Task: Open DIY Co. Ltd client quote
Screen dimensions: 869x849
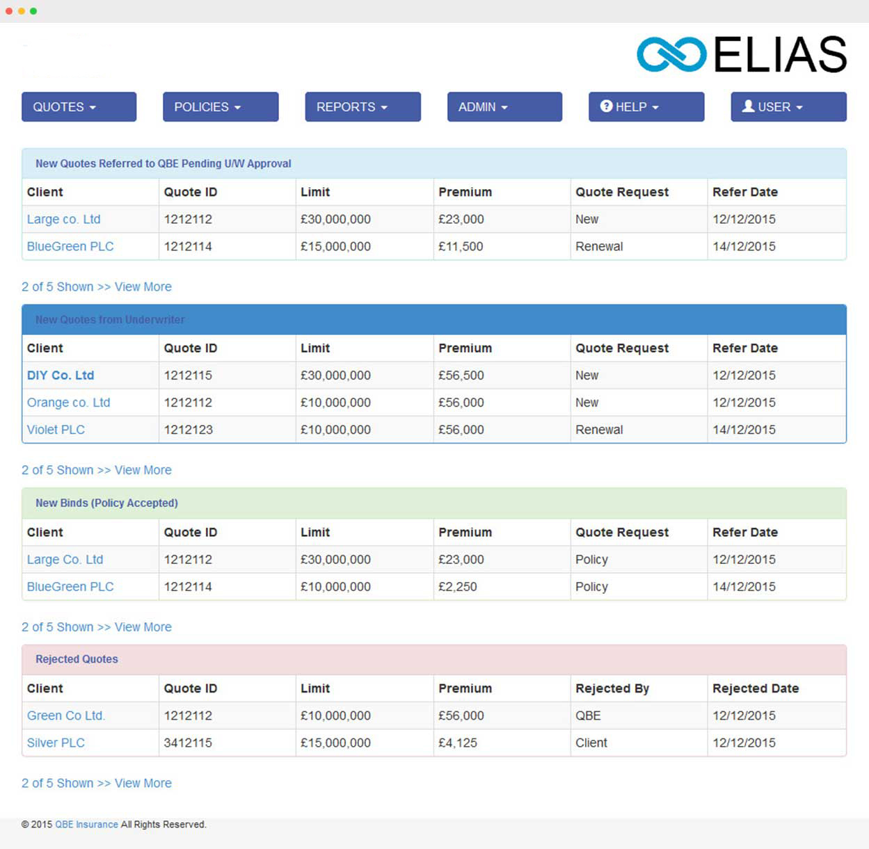Action: click(61, 375)
